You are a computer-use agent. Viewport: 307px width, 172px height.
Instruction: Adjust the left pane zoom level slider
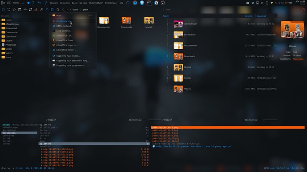tap(153, 120)
